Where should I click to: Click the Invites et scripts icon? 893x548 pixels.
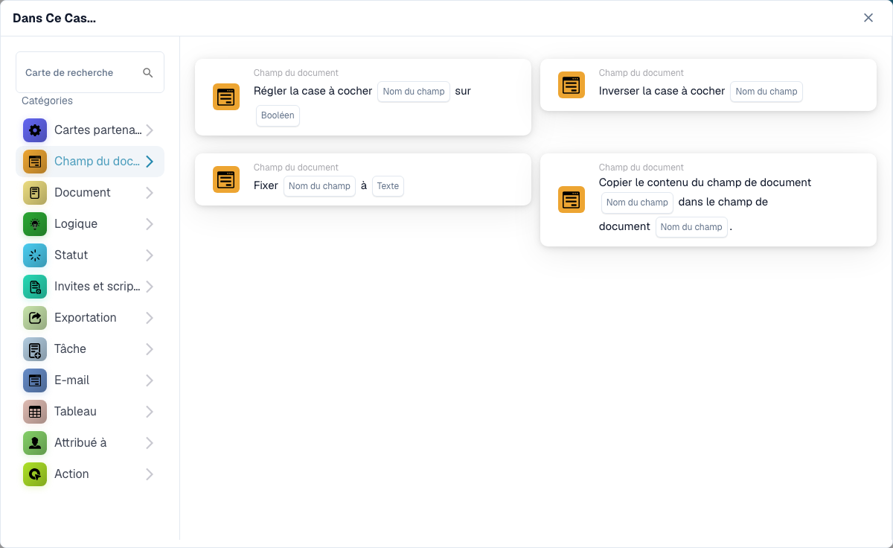tap(35, 287)
